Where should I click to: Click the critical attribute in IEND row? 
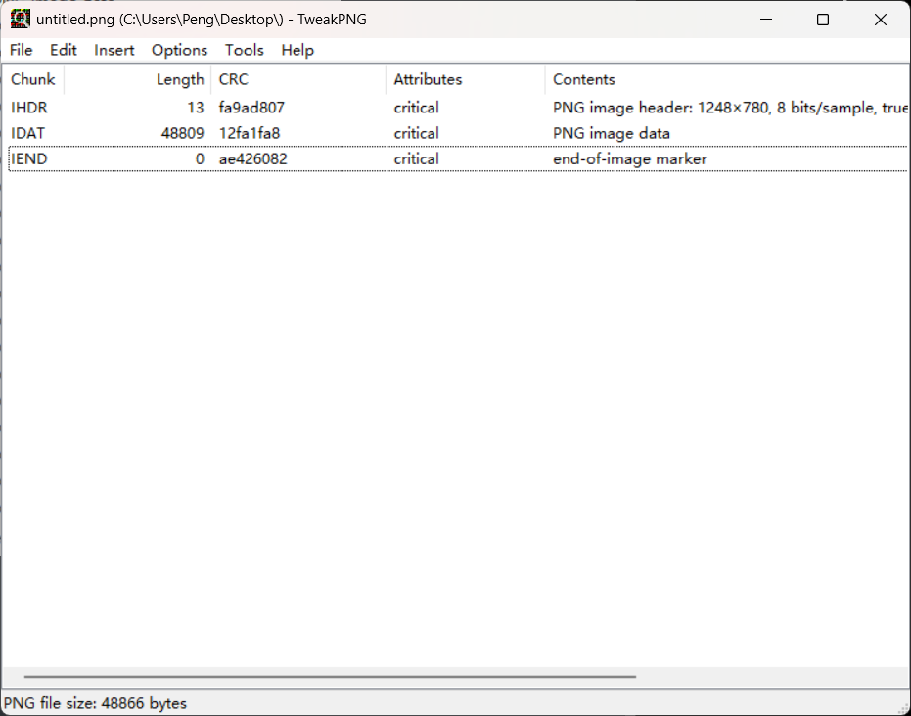(416, 158)
